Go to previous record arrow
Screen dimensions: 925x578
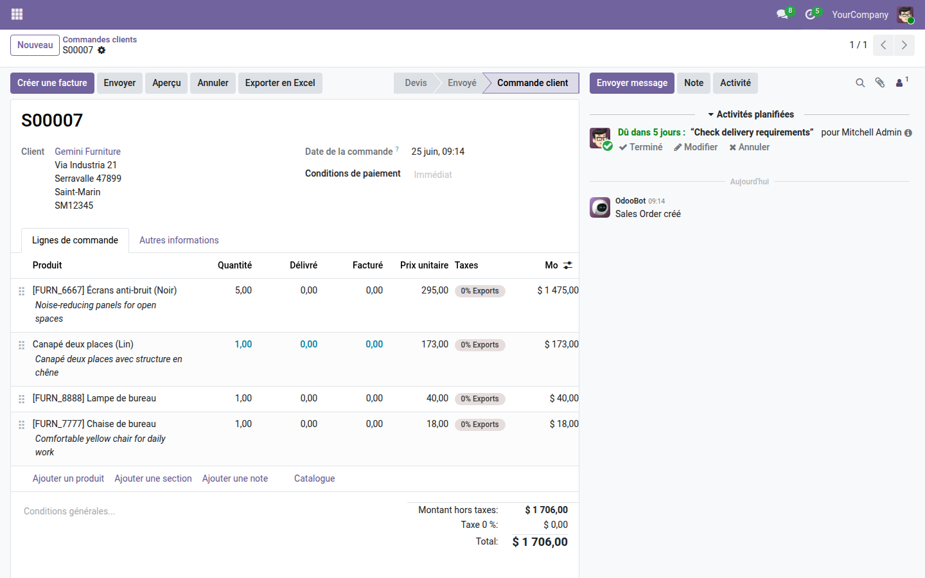883,45
